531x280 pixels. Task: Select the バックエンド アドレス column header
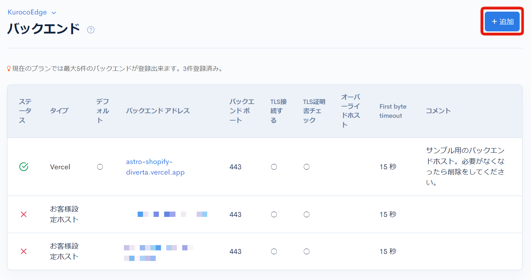[x=158, y=111]
